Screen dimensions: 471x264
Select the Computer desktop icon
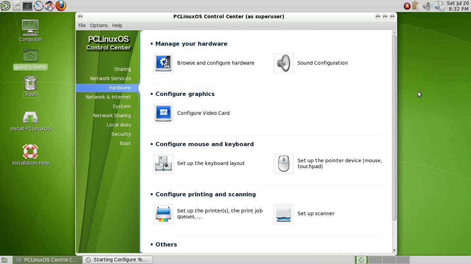point(30,27)
